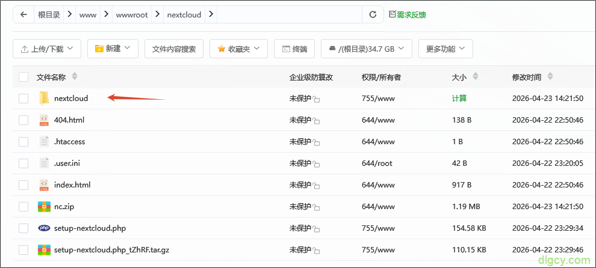Expand the 收藏夹 dropdown

[238, 49]
